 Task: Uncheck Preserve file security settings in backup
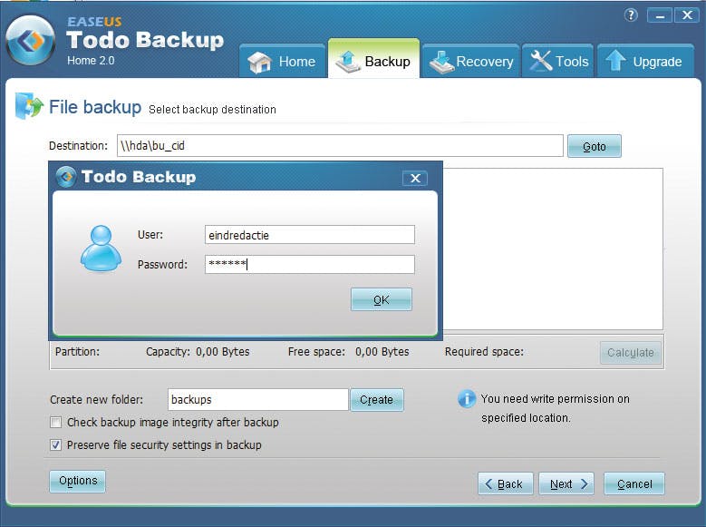56,445
